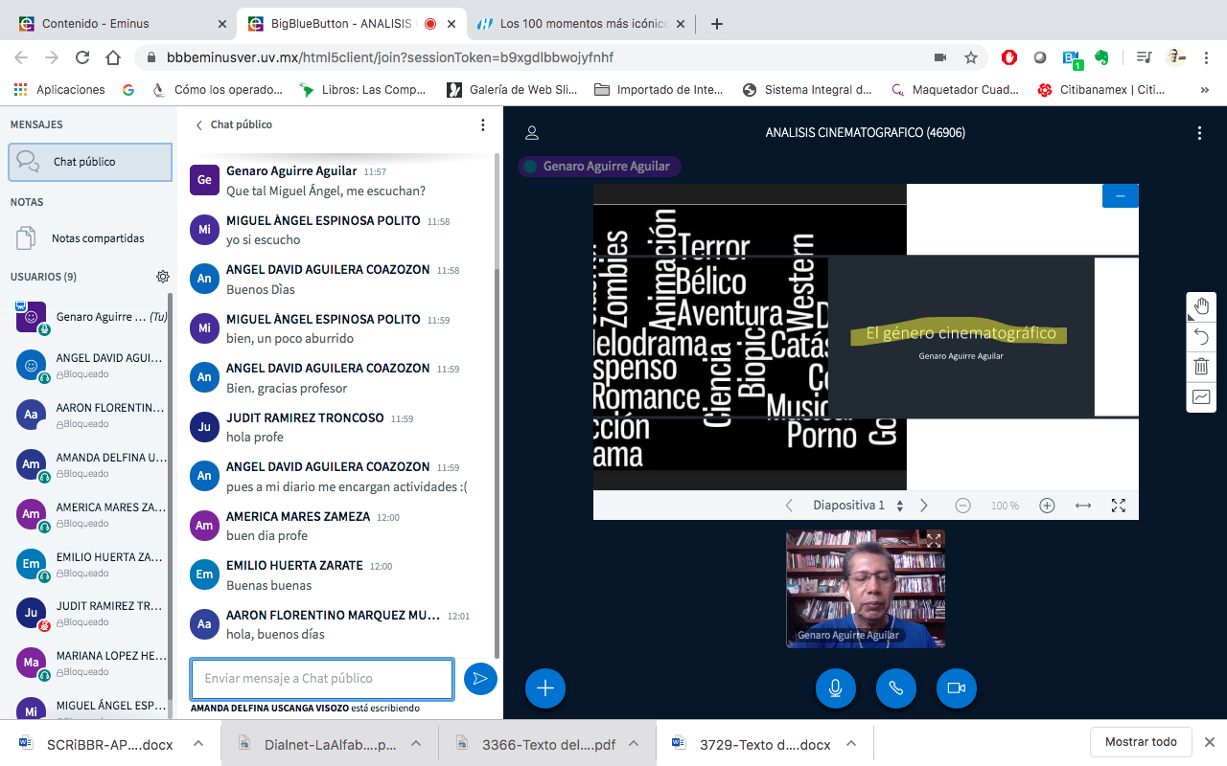Open the Diapositiva 1 slide selector
This screenshot has height=766, width=1227.
tap(857, 506)
